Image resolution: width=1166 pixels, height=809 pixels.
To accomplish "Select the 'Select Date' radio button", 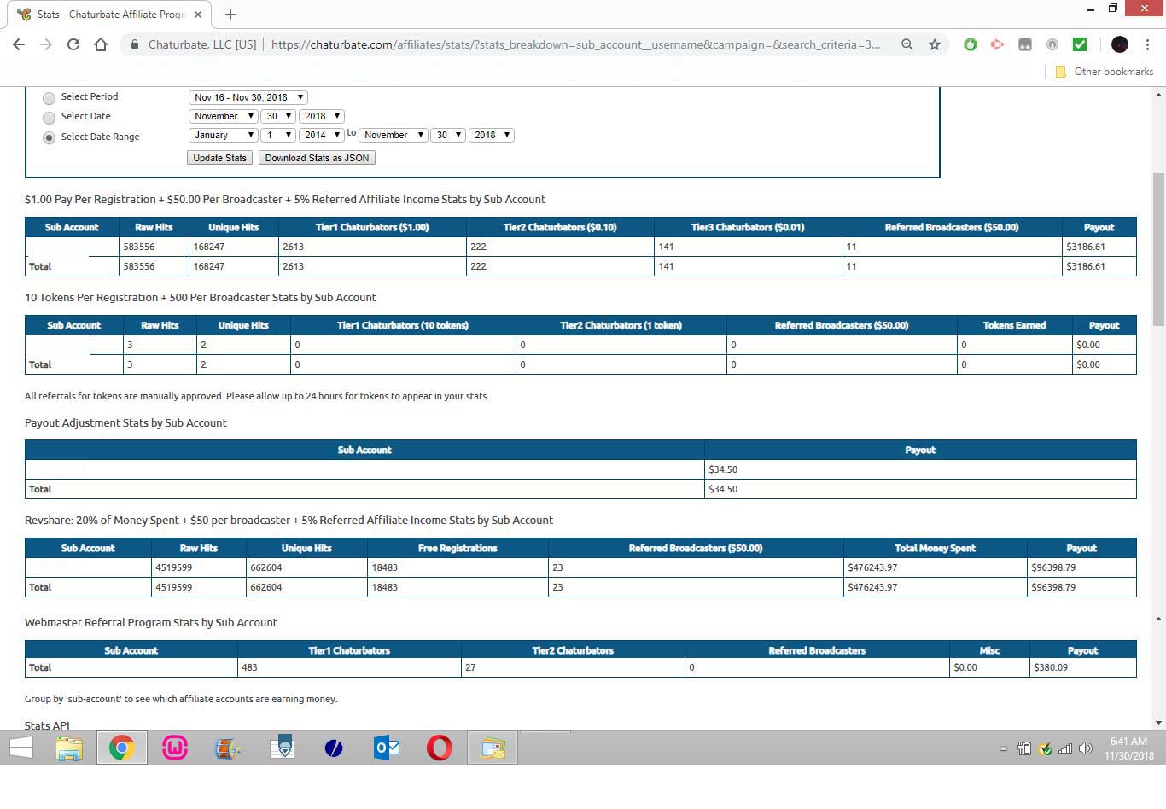I will click(x=49, y=118).
